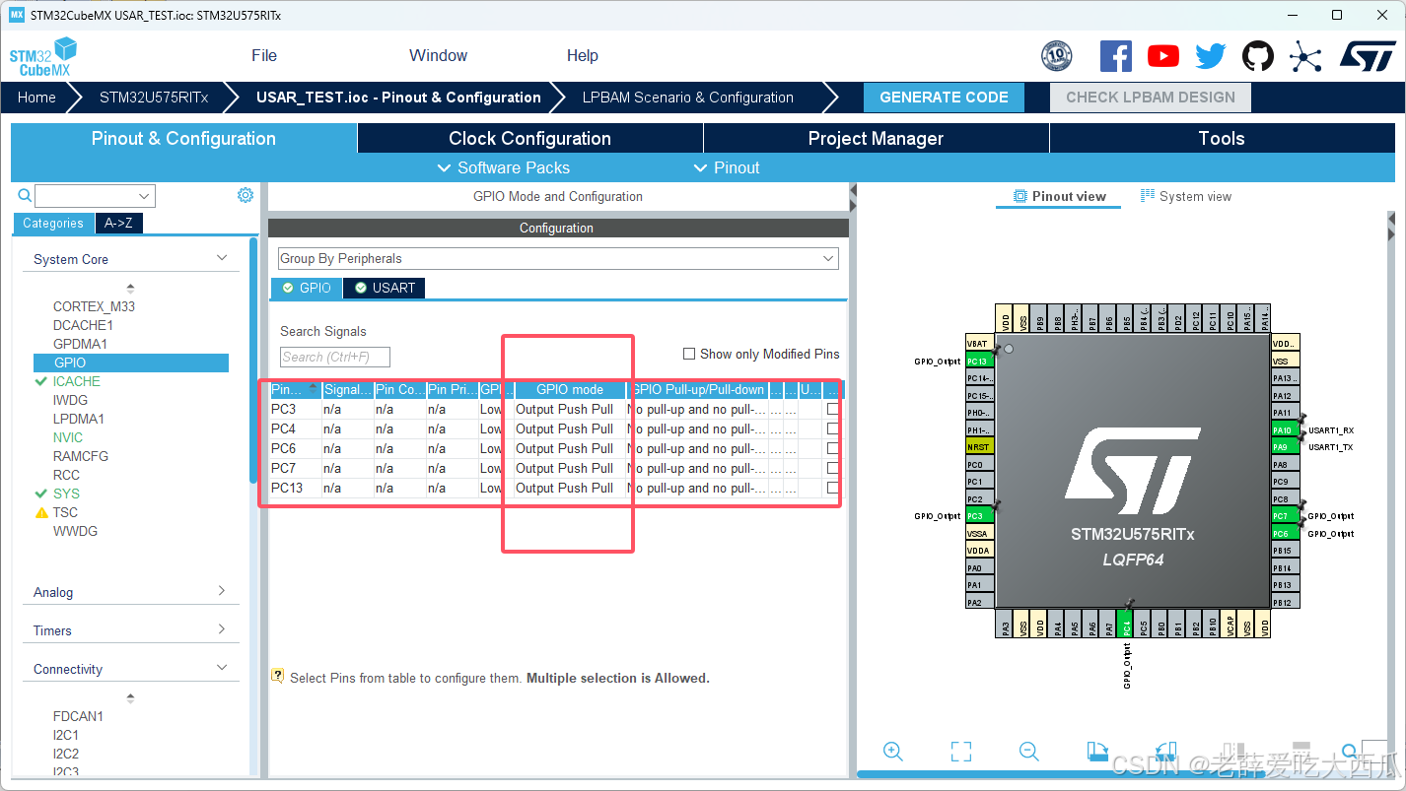
Task: Sort by the Pin Name column header
Action: pos(295,389)
